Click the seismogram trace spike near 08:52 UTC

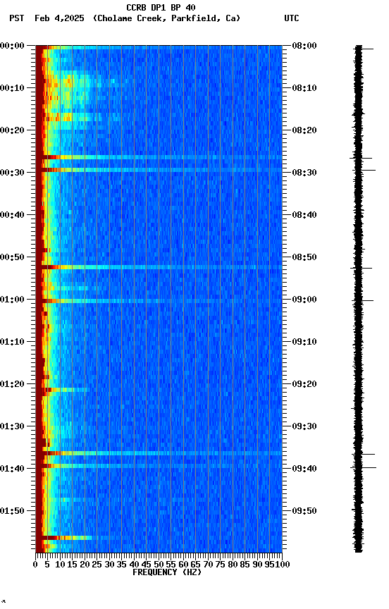point(362,268)
